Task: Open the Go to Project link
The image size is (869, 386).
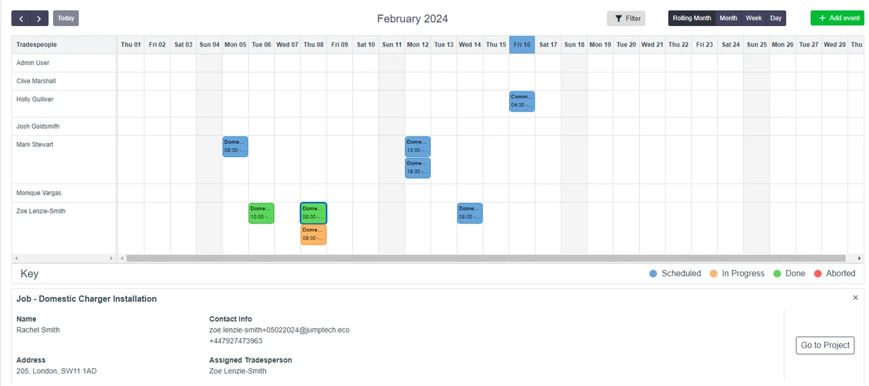Action: [825, 345]
